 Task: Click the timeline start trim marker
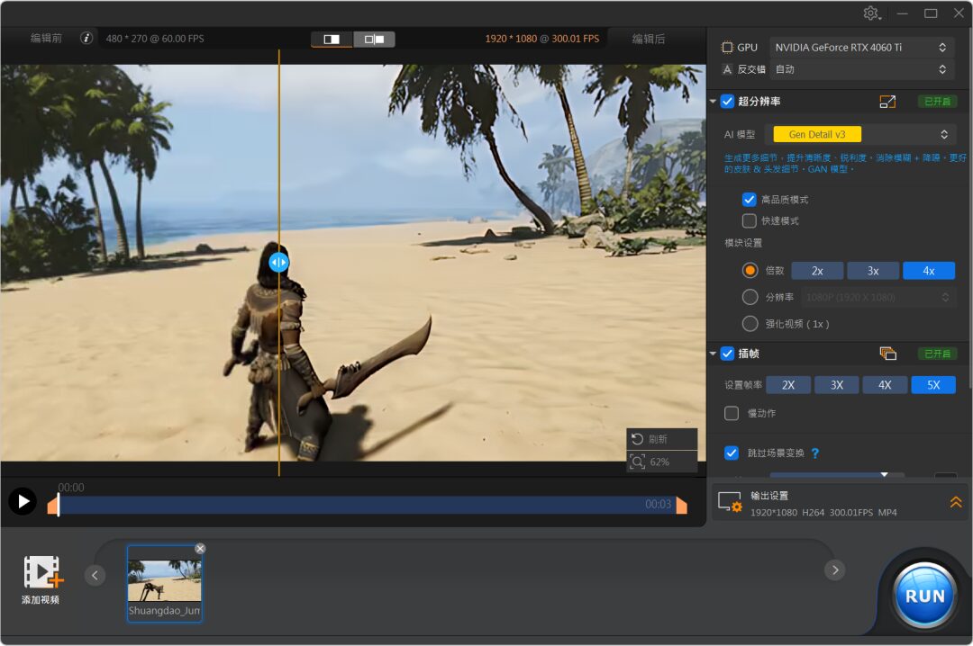click(52, 506)
